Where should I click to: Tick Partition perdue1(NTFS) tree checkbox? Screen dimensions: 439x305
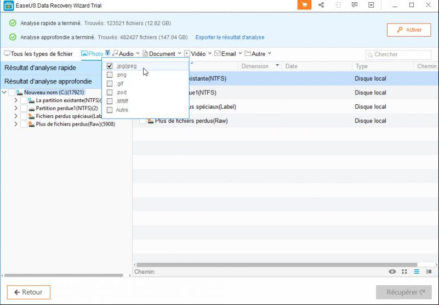coord(24,108)
